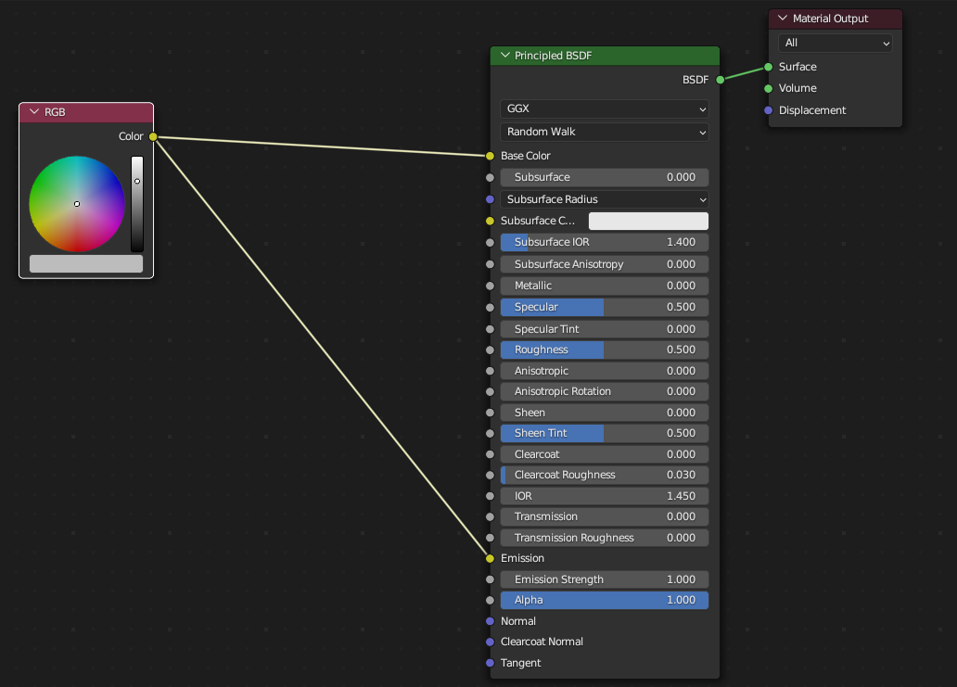Click the Roughness slider field

604,350
